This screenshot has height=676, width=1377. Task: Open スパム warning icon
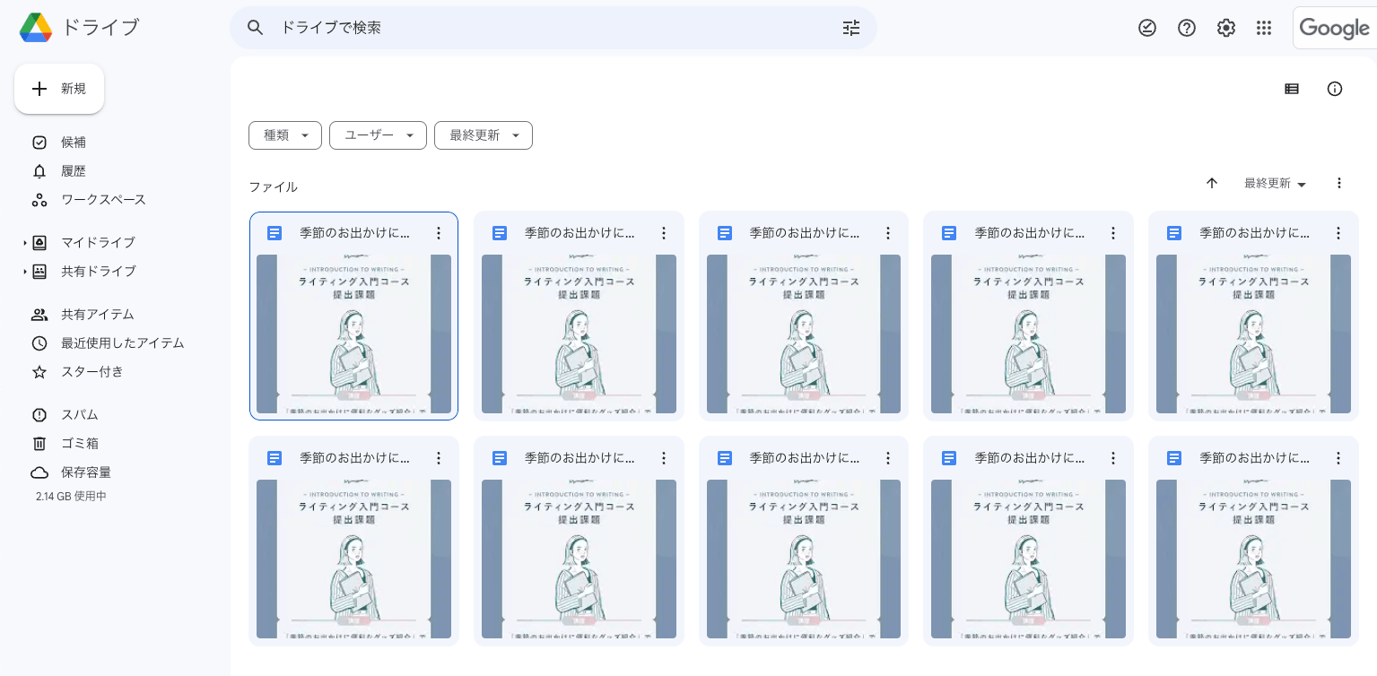pyautogui.click(x=39, y=415)
